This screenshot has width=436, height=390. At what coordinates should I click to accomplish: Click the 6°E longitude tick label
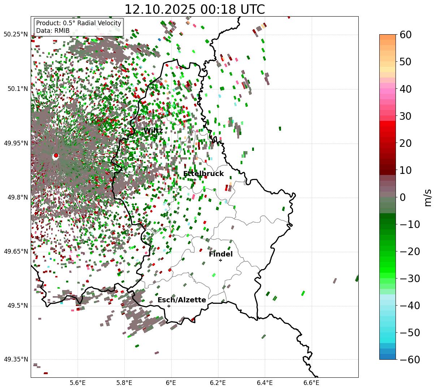pyautogui.click(x=171, y=383)
